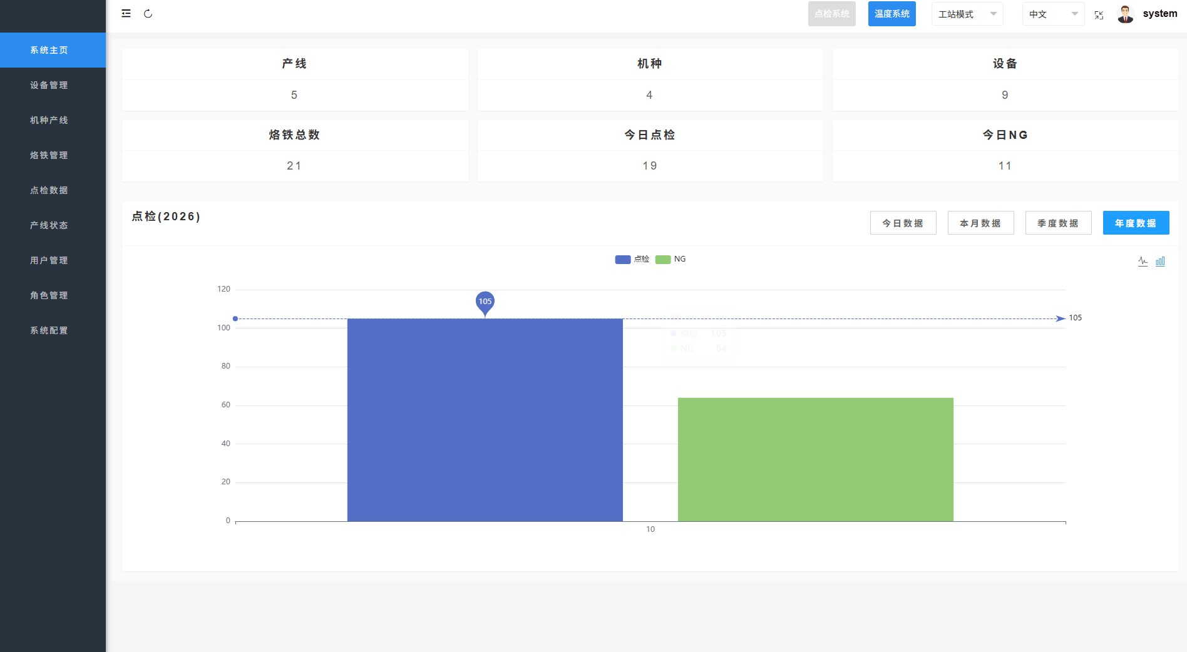This screenshot has width=1187, height=652.
Task: Switch chart to line view icon
Action: pyautogui.click(x=1143, y=261)
